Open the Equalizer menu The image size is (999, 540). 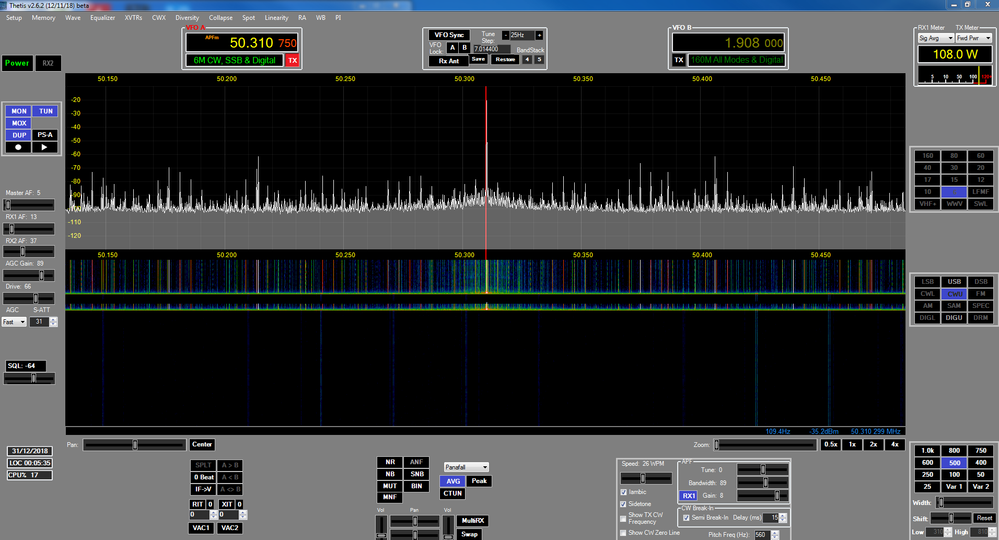click(x=102, y=18)
